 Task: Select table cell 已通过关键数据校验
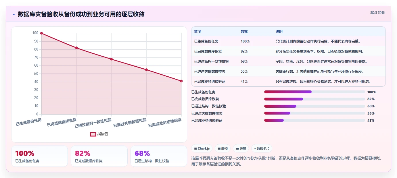pos(210,71)
